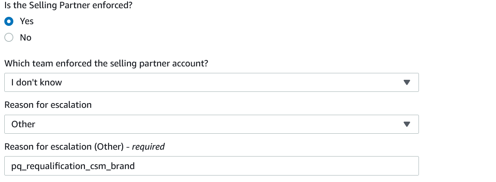Click the "Other" selected value text
The height and width of the screenshot is (182, 496).
click(x=23, y=124)
